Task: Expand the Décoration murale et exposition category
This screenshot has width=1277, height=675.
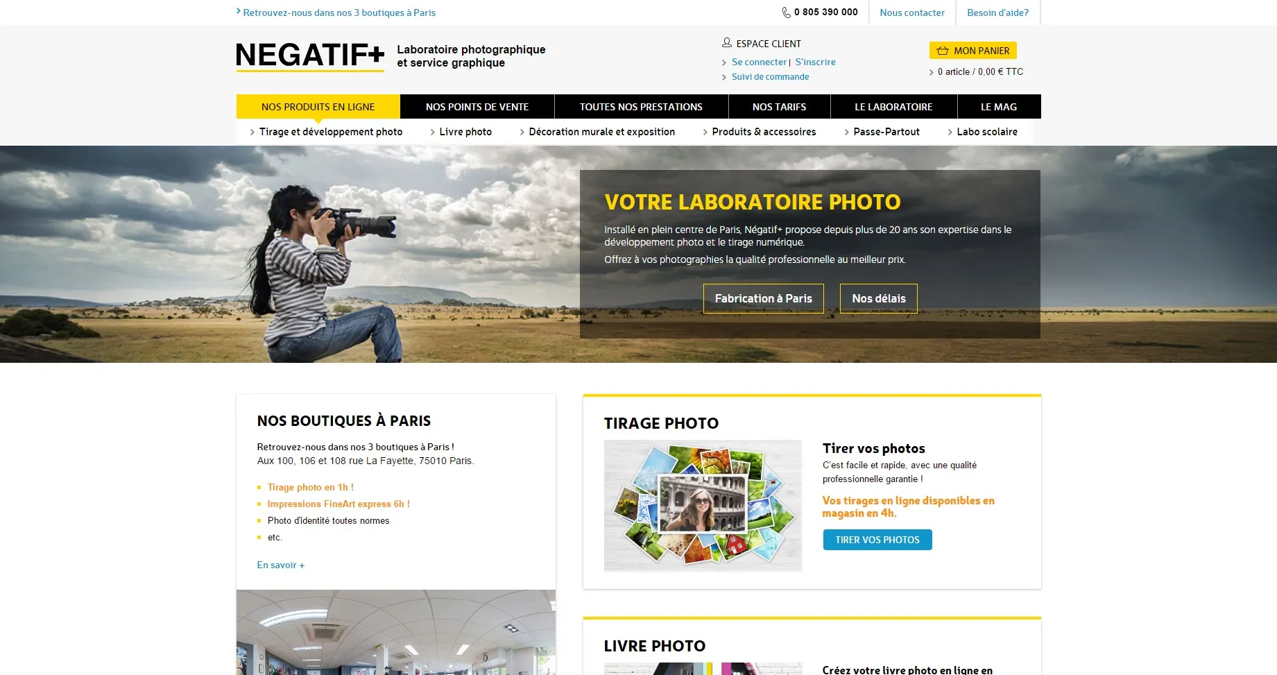Action: tap(601, 132)
